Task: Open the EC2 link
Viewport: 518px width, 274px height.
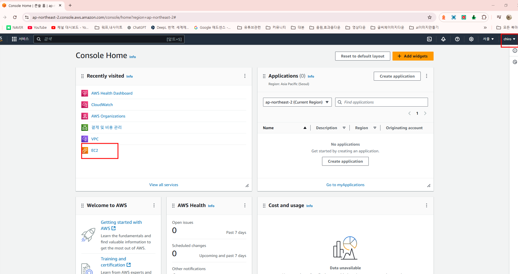Action: 95,150
